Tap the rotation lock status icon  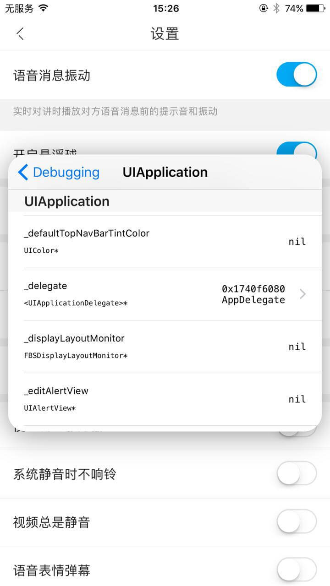tap(264, 8)
